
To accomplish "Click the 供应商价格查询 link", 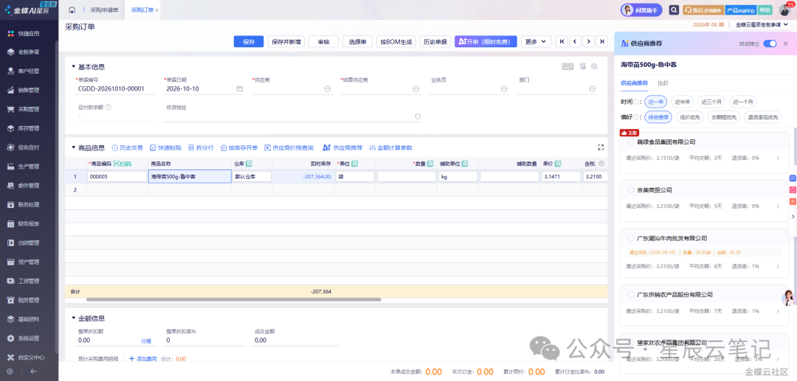I will [289, 148].
